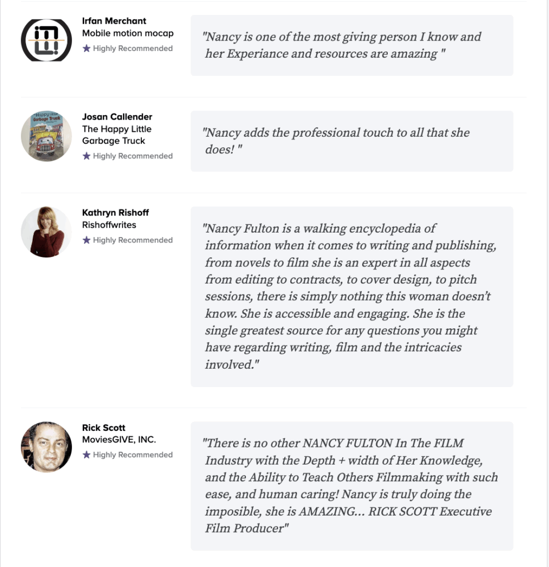Click Rick Scott's profile photo
549x567 pixels.
(x=47, y=447)
